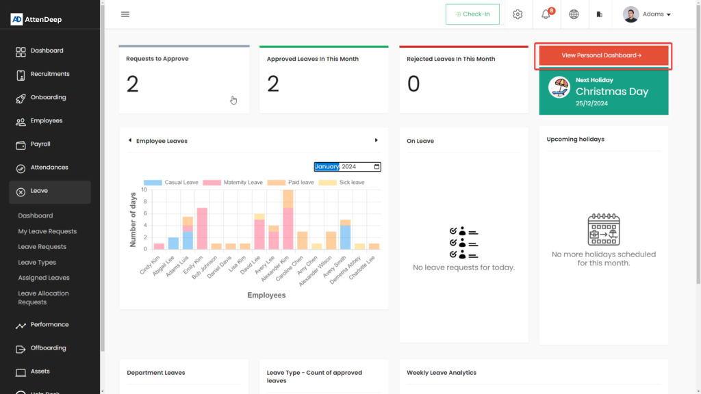Open My Leave Requests submenu item
The width and height of the screenshot is (701, 394).
[47, 231]
